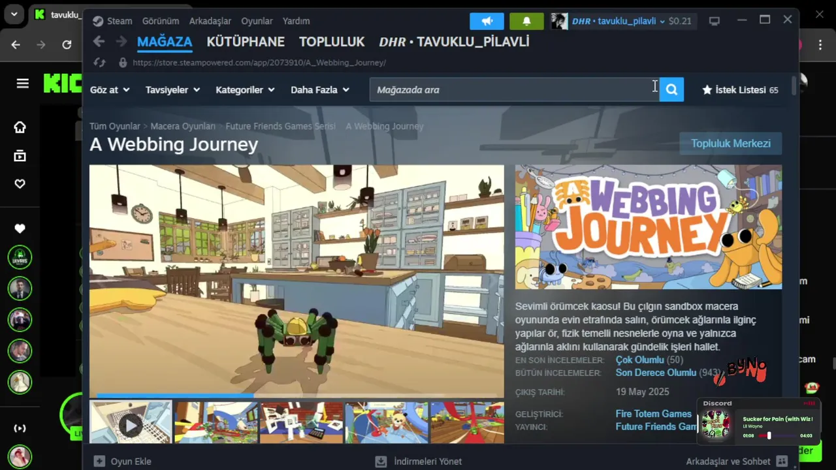This screenshot has height=470, width=836.
Task: Click Kick browse icon in sidebar
Action: (x=20, y=155)
